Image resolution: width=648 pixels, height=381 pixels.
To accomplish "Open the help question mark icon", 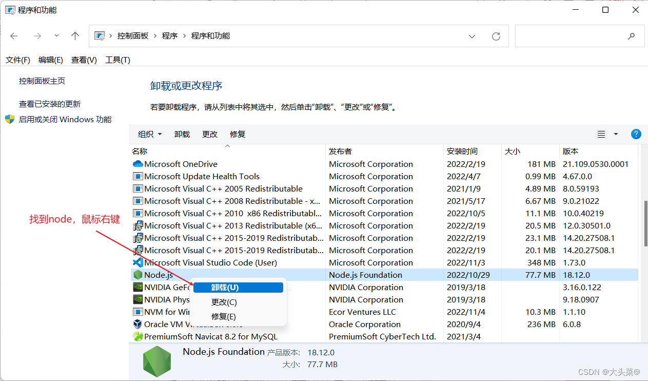I will (636, 134).
